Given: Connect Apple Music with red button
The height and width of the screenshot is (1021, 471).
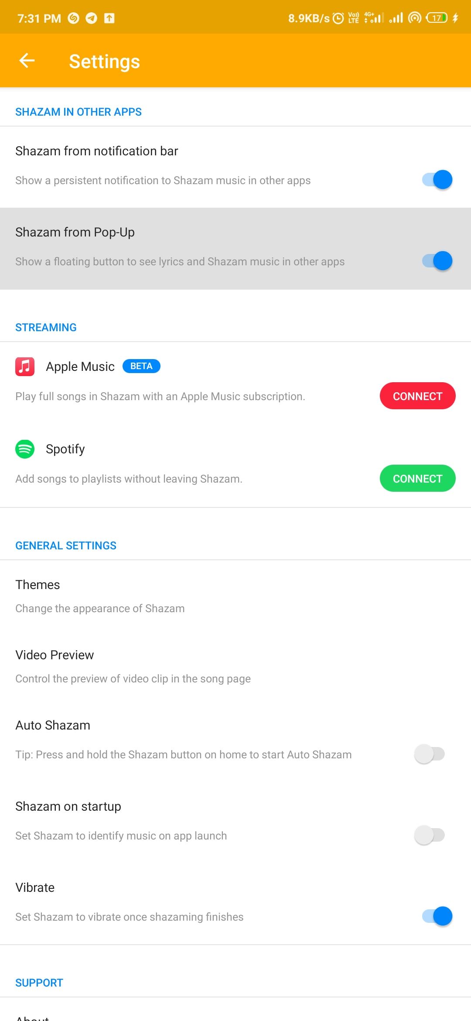Looking at the screenshot, I should tap(417, 396).
